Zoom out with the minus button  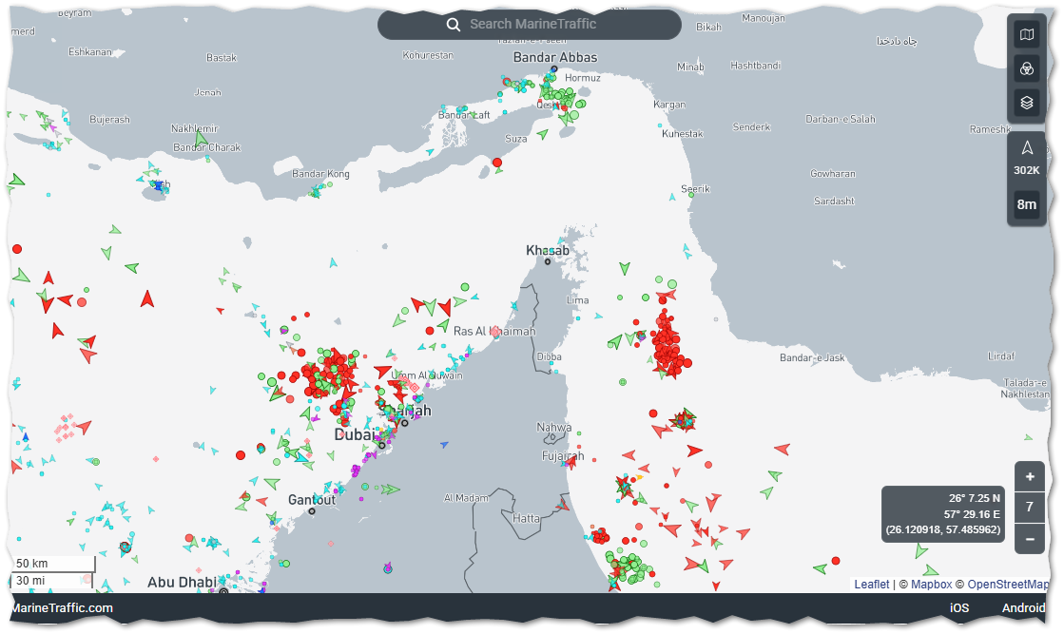pyautogui.click(x=1029, y=538)
